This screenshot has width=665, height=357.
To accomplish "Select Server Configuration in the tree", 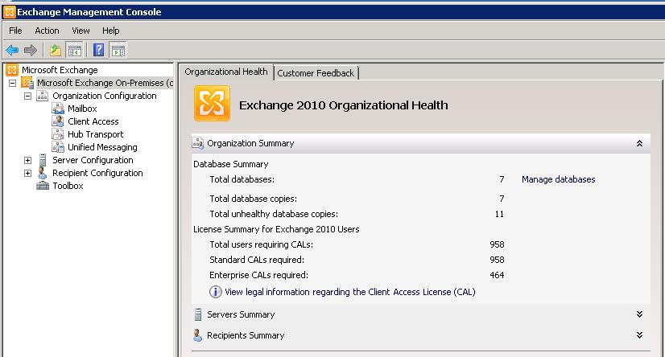I will point(93,160).
